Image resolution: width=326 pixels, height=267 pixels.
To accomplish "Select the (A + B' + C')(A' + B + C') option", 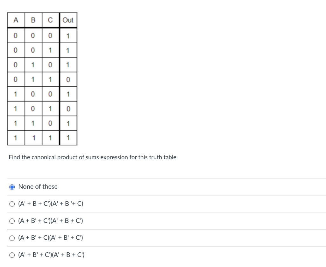I will [12, 221].
